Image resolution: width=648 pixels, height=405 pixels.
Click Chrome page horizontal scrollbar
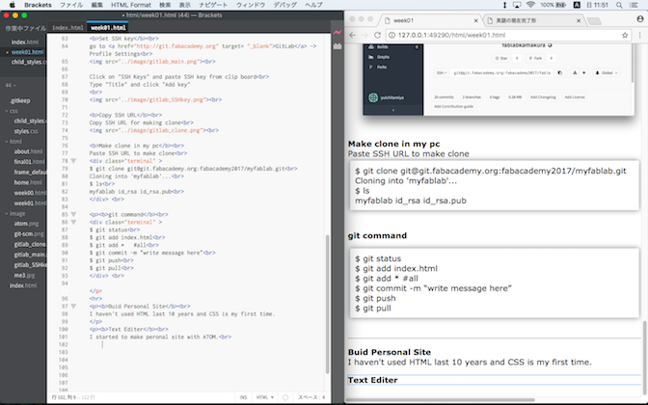click(440, 399)
